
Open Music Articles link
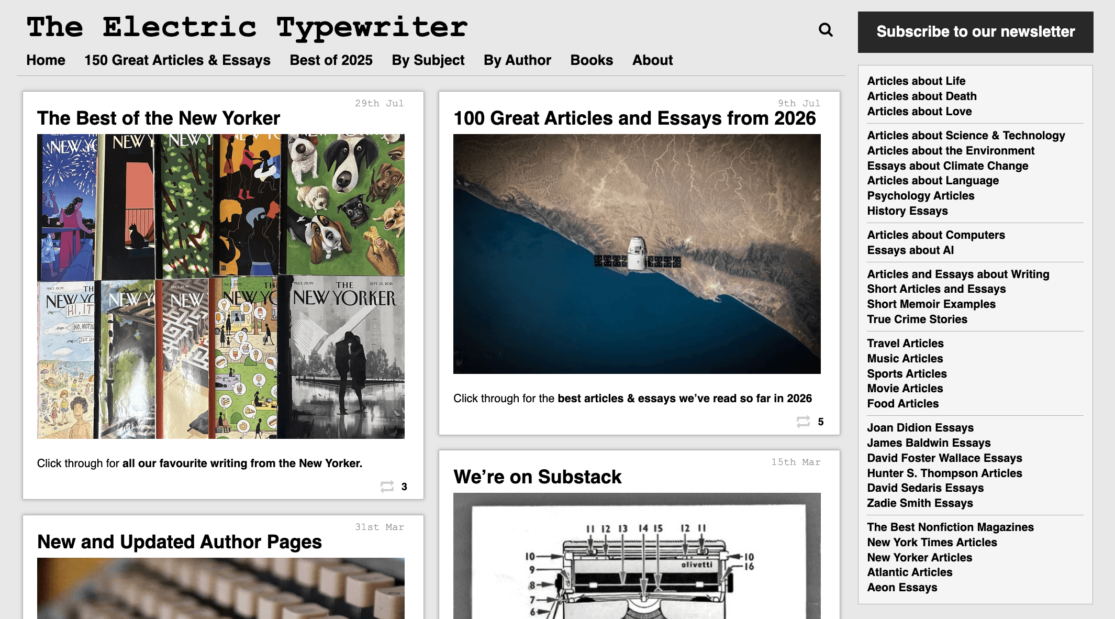905,359
